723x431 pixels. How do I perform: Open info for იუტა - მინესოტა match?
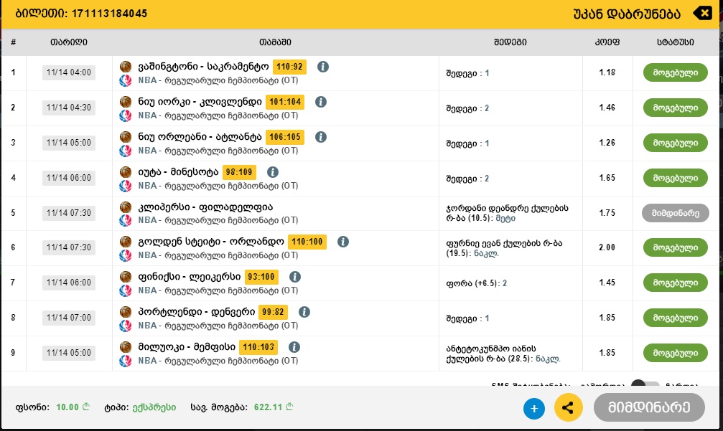(x=273, y=172)
